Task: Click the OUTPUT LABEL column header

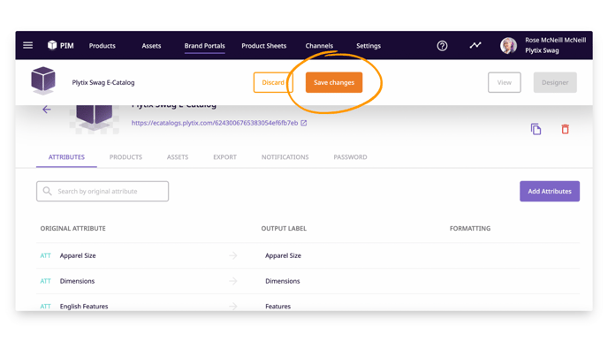Action: (x=284, y=228)
